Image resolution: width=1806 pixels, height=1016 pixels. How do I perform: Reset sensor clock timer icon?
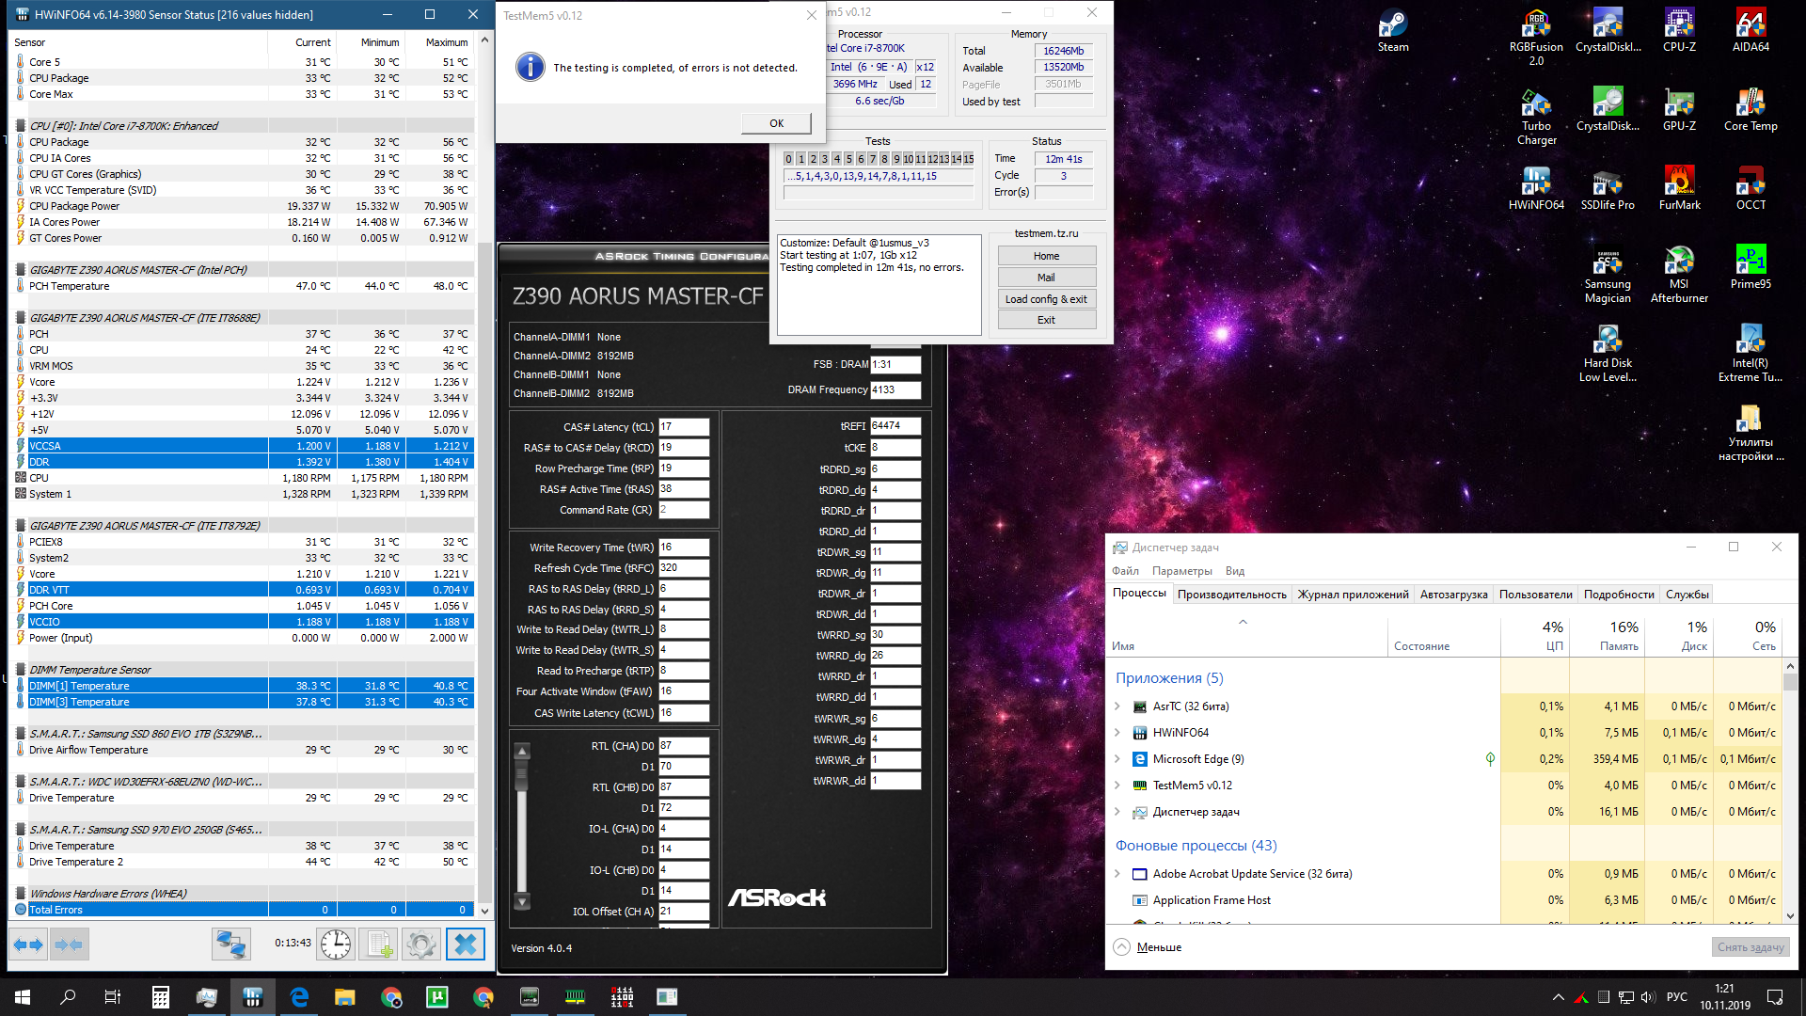coord(336,944)
